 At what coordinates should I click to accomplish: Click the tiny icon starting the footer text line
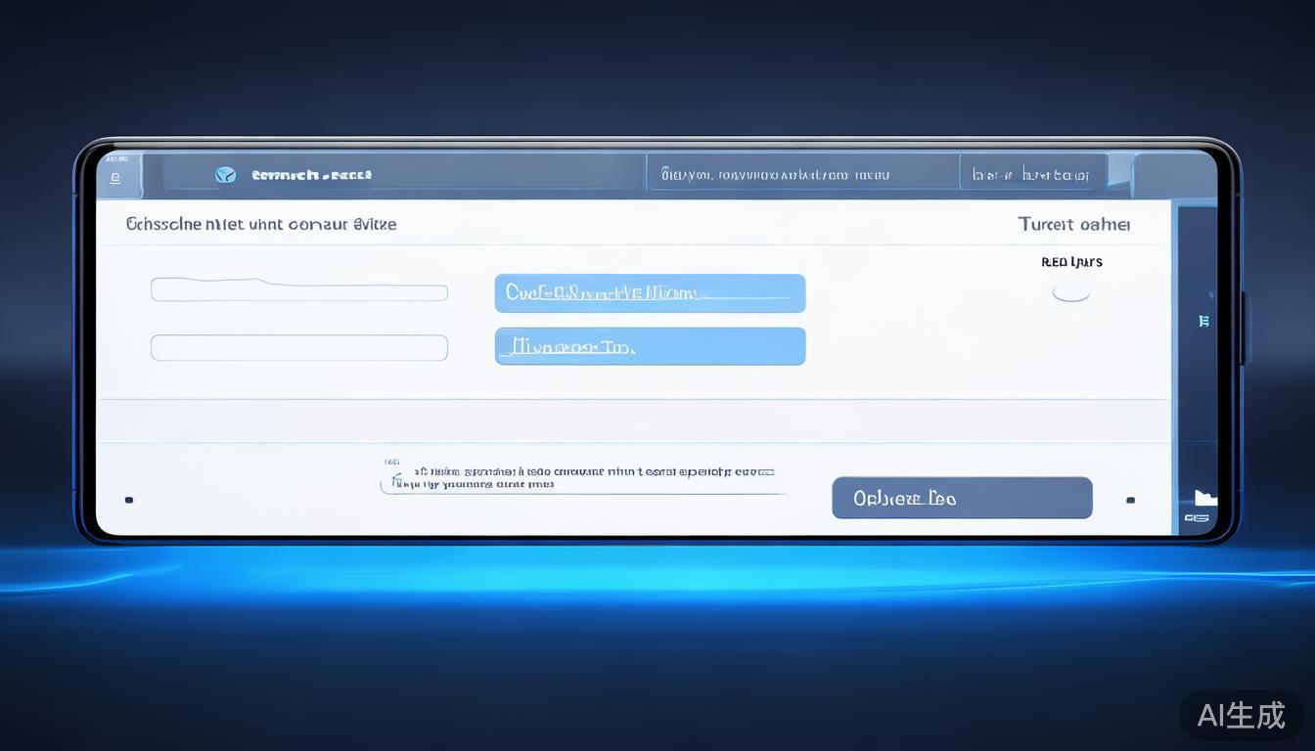[391, 462]
